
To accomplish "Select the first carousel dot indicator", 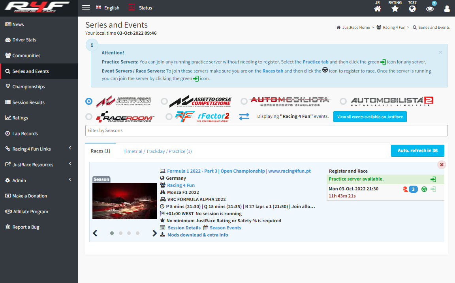I will (112, 233).
